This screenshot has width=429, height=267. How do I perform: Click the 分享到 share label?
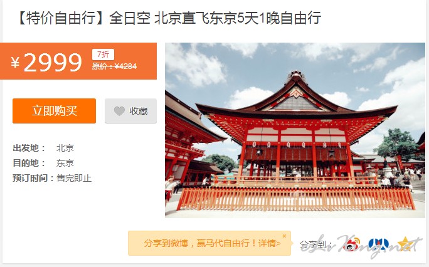point(316,244)
